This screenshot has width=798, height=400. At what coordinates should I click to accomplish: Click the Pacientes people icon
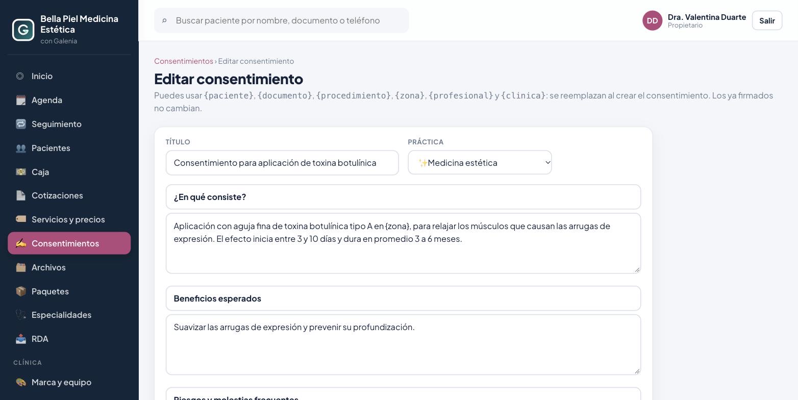point(20,148)
